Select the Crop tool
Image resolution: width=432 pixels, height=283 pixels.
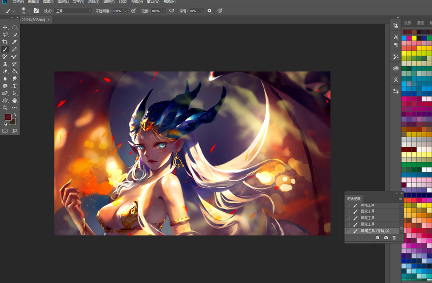pos(5,42)
